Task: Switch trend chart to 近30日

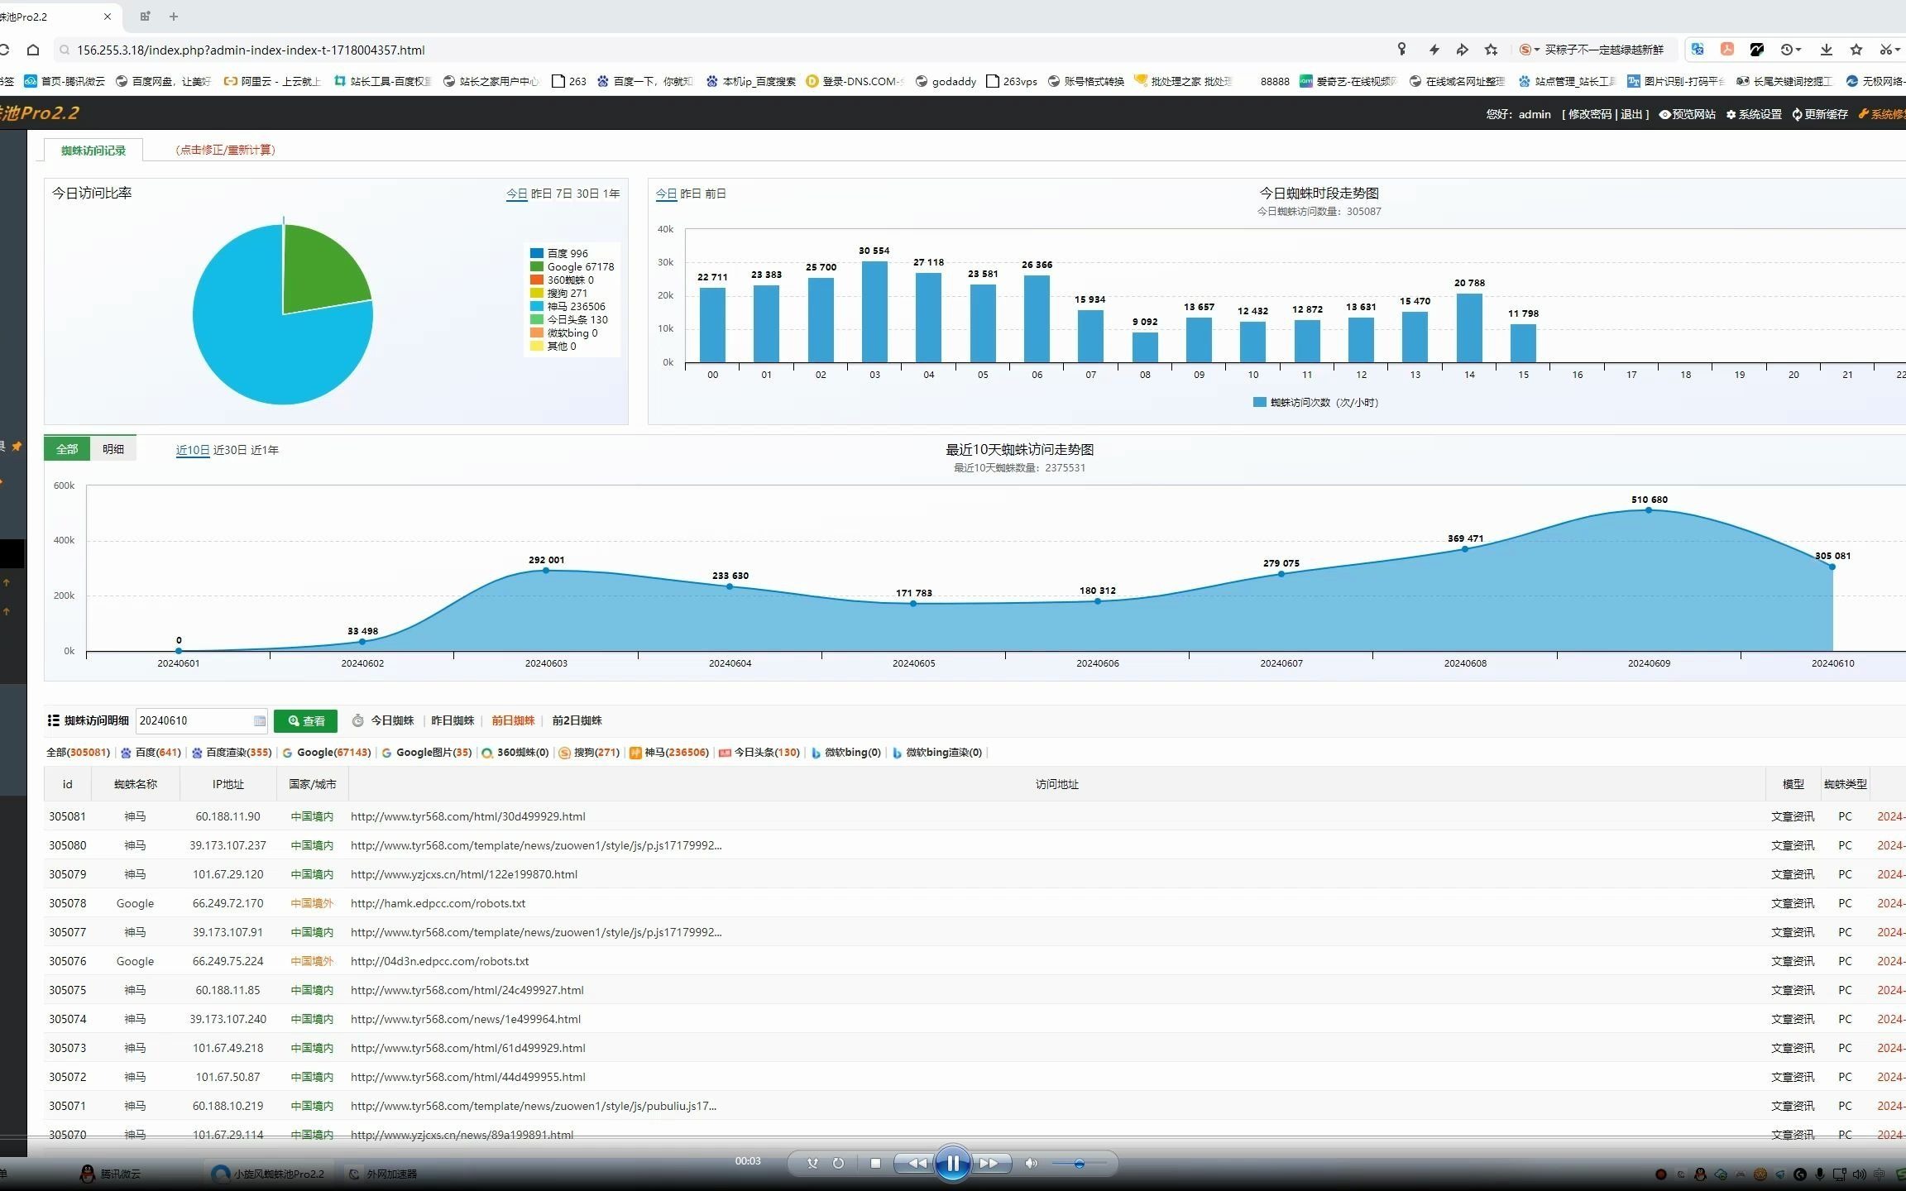Action: click(x=230, y=450)
